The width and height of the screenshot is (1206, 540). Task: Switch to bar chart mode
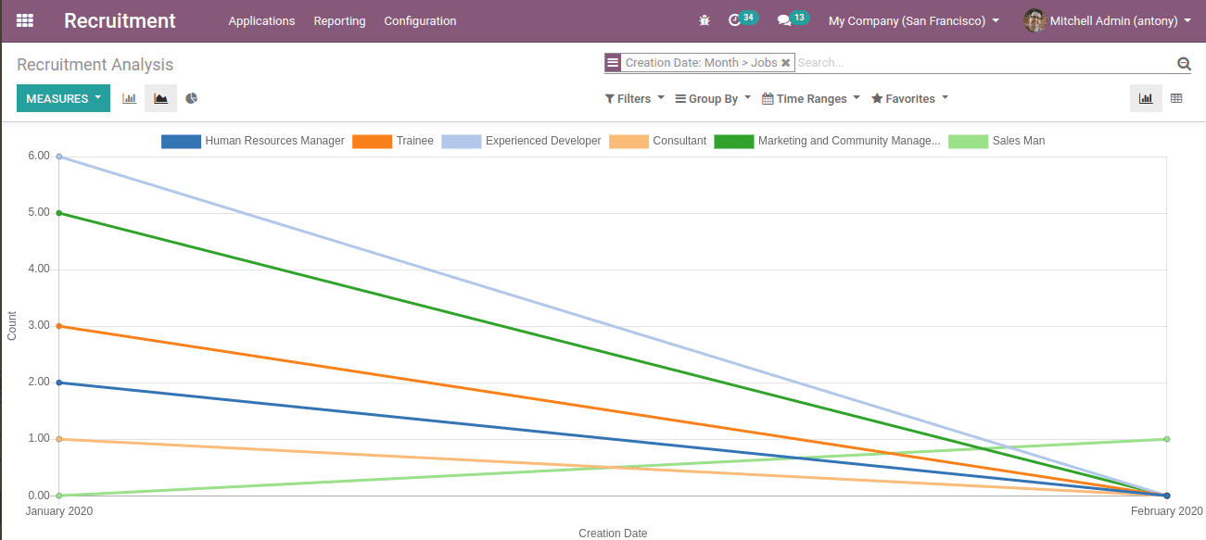pyautogui.click(x=130, y=98)
